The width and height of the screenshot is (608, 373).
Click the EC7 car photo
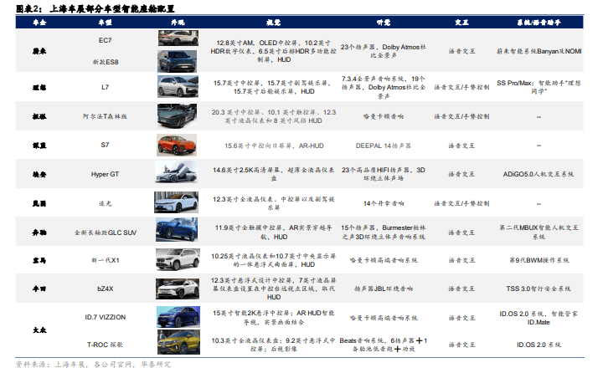coord(178,38)
